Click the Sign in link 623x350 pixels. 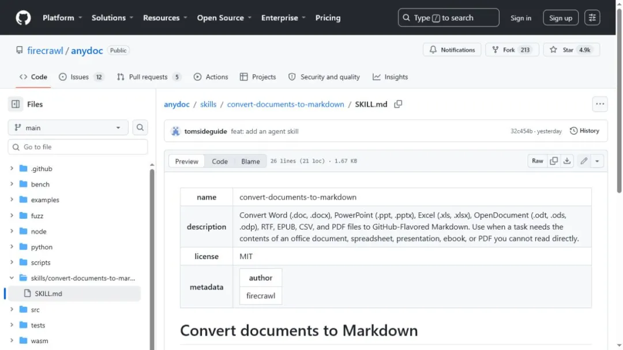click(520, 18)
